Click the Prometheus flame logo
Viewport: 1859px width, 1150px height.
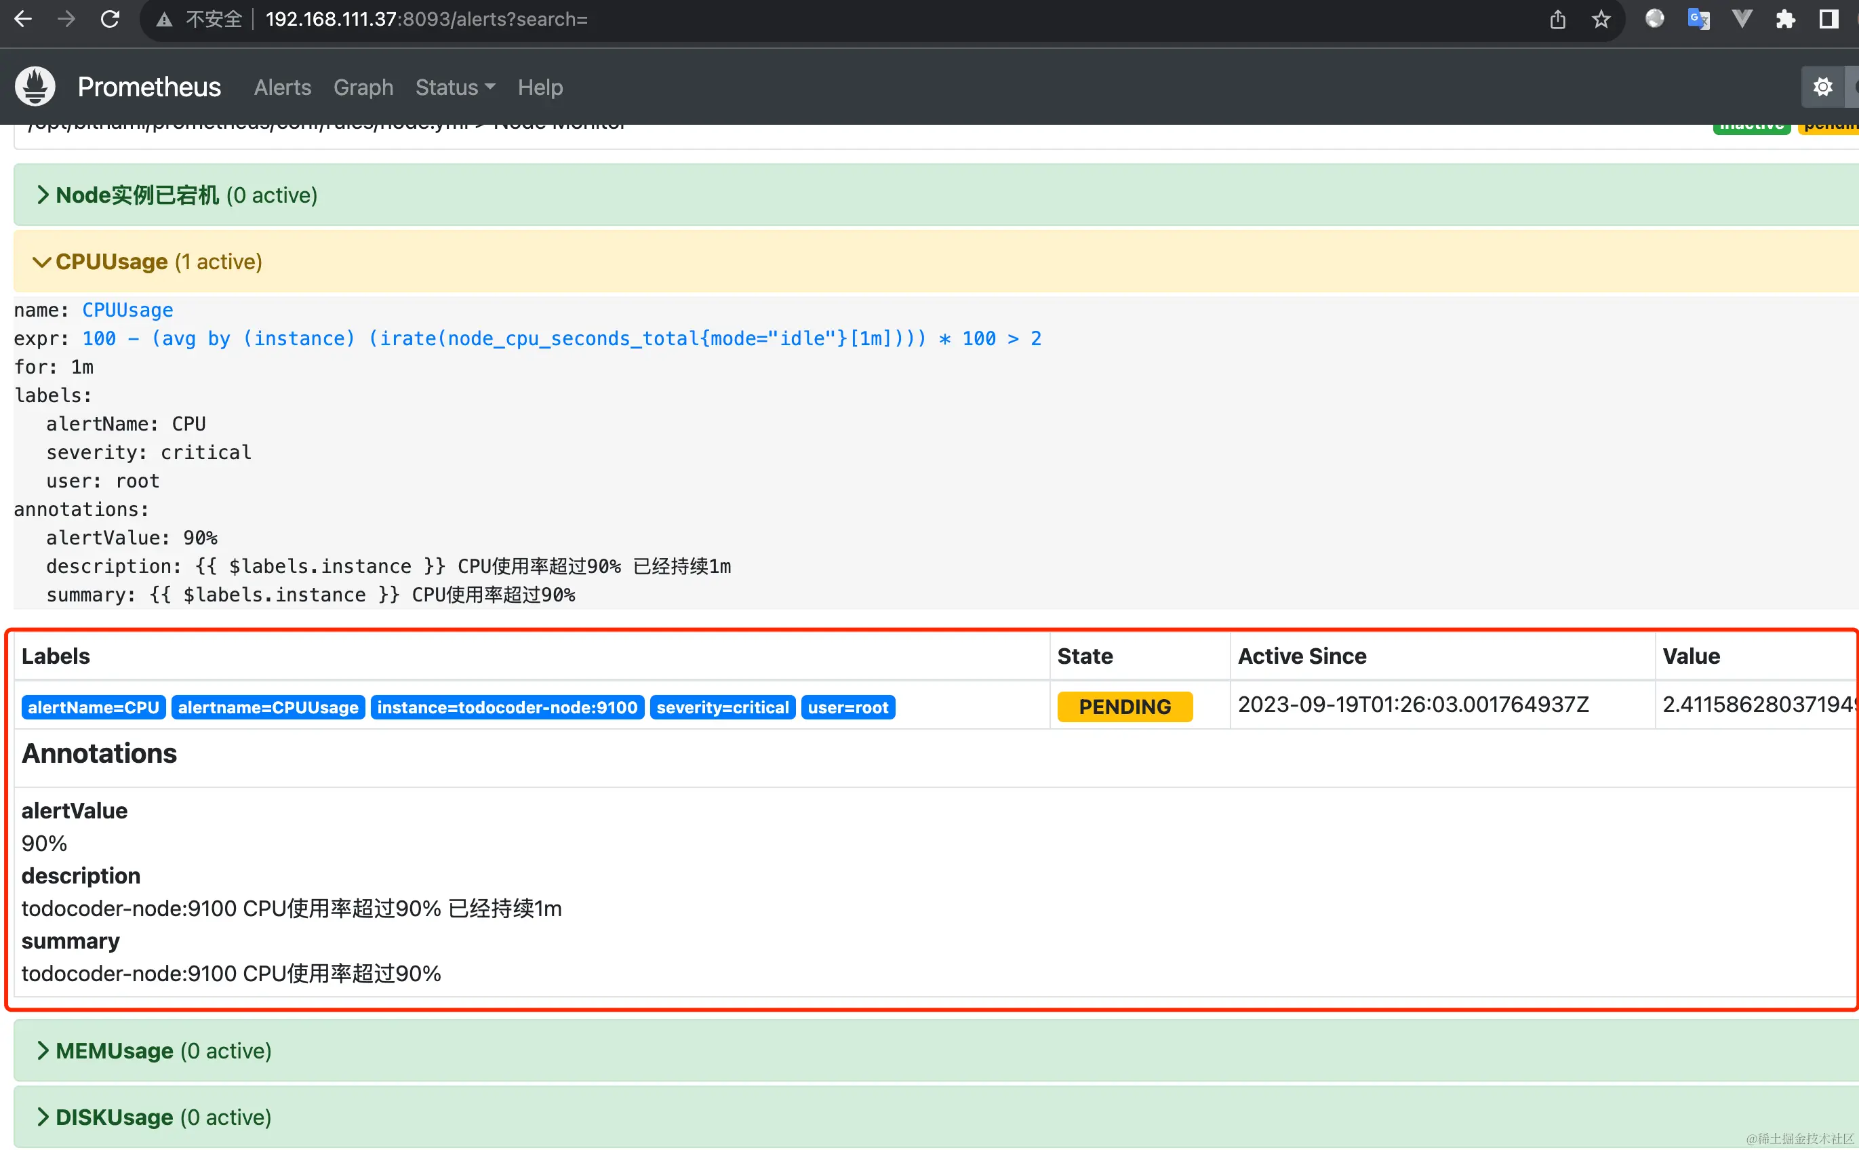coord(35,87)
